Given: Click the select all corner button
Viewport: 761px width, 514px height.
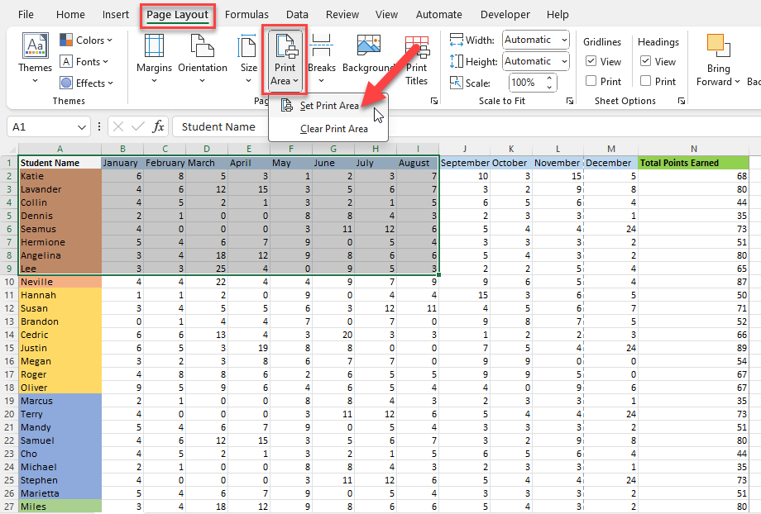Looking at the screenshot, I should point(9,149).
